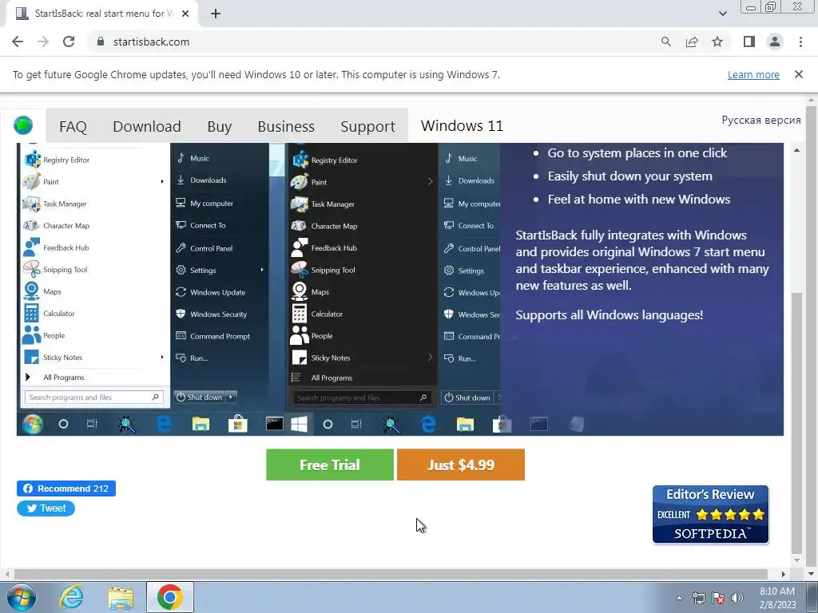
Task: Click the Just $4.99 button
Action: pyautogui.click(x=461, y=465)
